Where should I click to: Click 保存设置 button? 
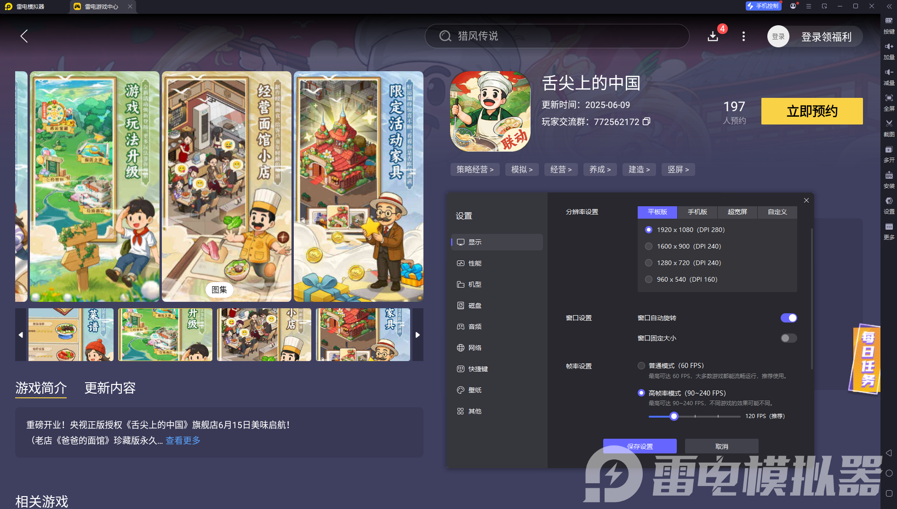point(640,446)
